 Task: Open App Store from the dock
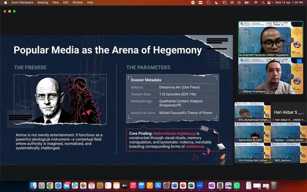[x=158, y=185]
